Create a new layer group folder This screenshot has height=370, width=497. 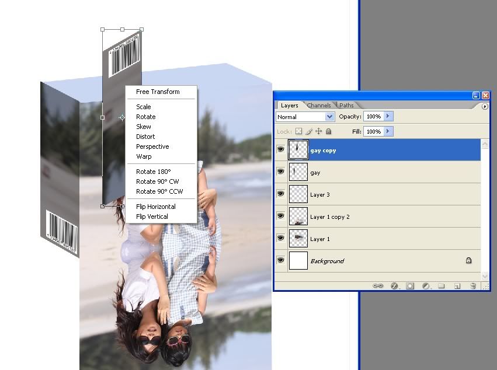click(442, 286)
